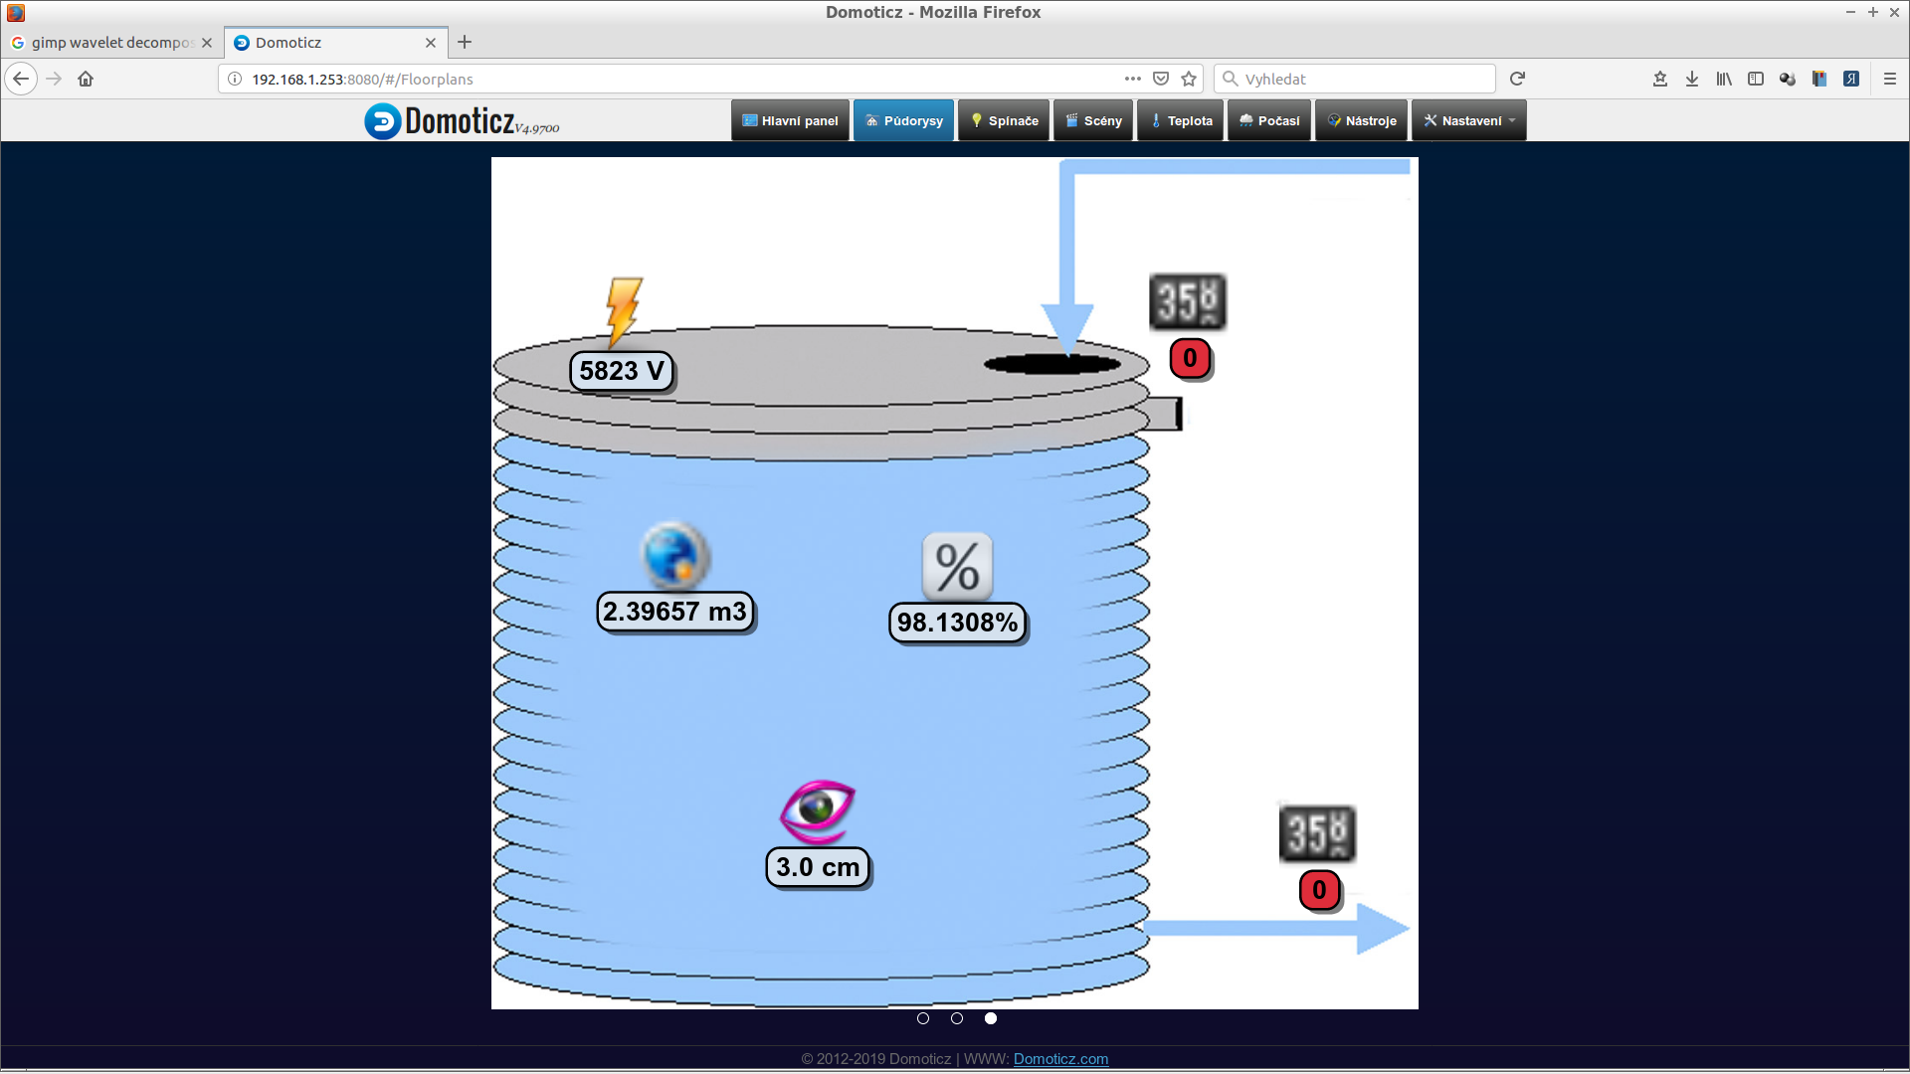The height and width of the screenshot is (1074, 1910).
Task: Open the page actions three-dot menu
Action: point(1132,79)
